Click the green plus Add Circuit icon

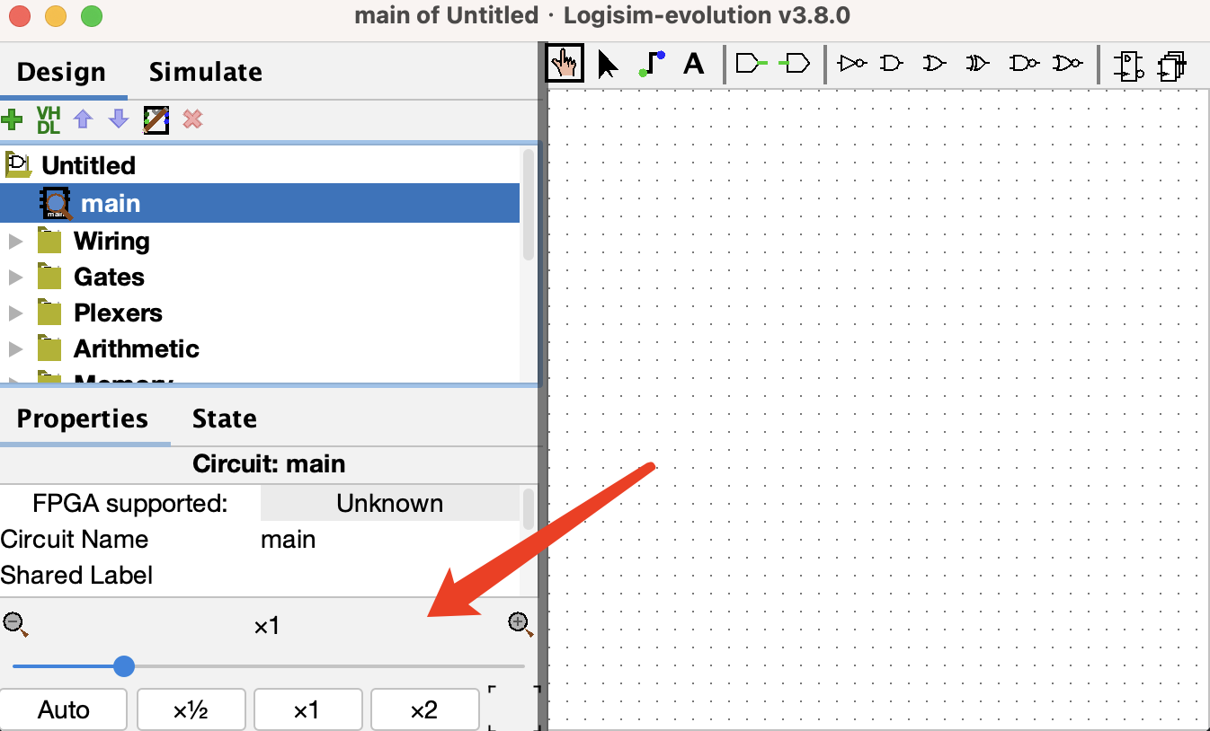click(x=13, y=119)
